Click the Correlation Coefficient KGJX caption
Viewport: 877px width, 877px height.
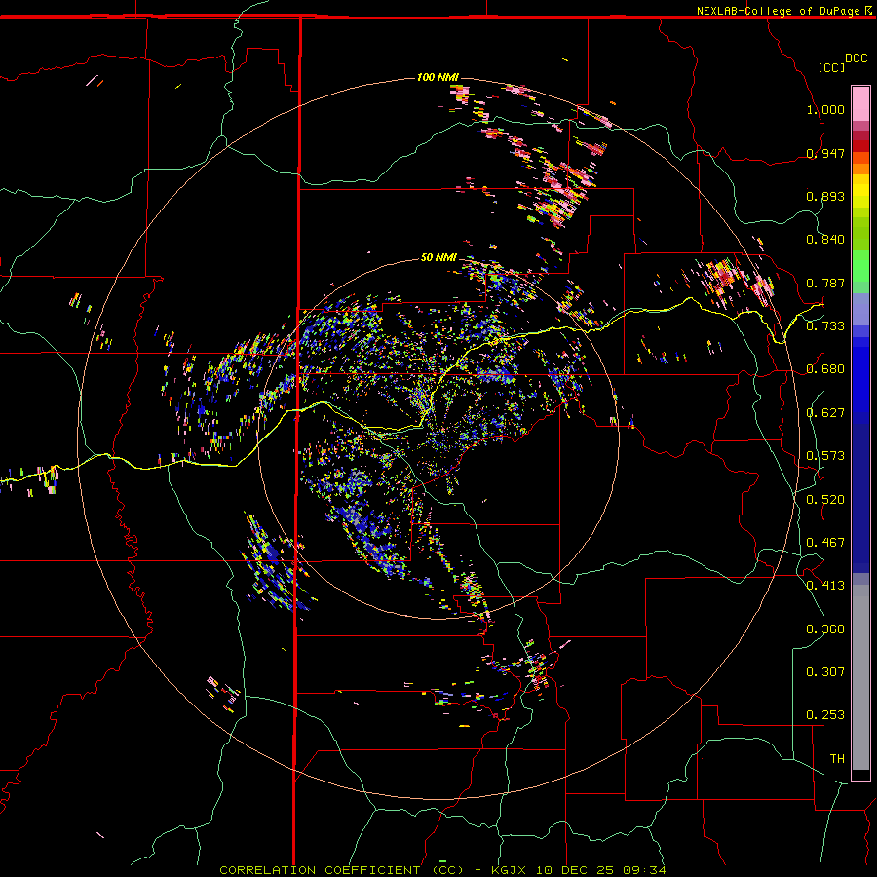point(442,870)
